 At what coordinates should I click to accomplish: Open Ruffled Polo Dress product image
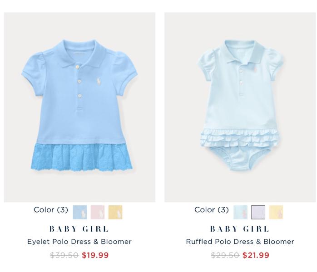240,107
